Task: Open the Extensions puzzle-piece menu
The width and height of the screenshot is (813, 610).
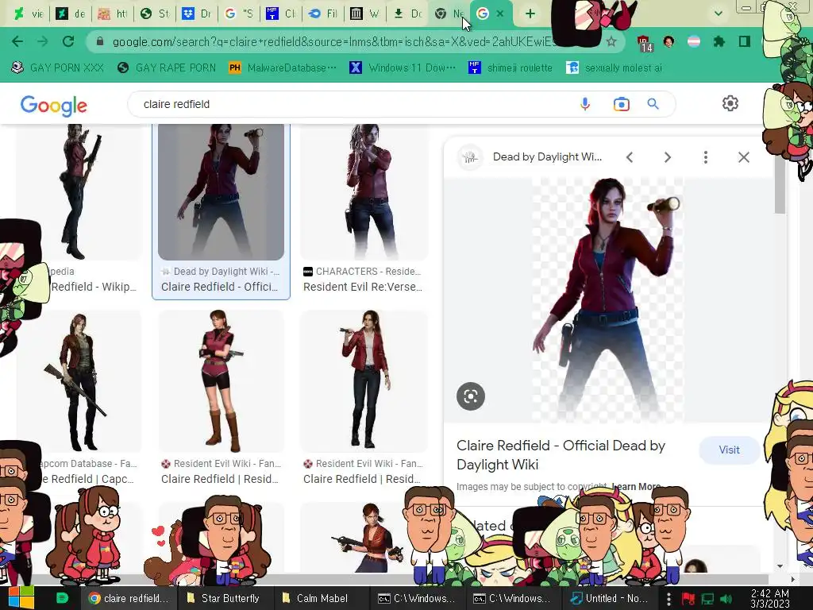Action: (x=719, y=41)
